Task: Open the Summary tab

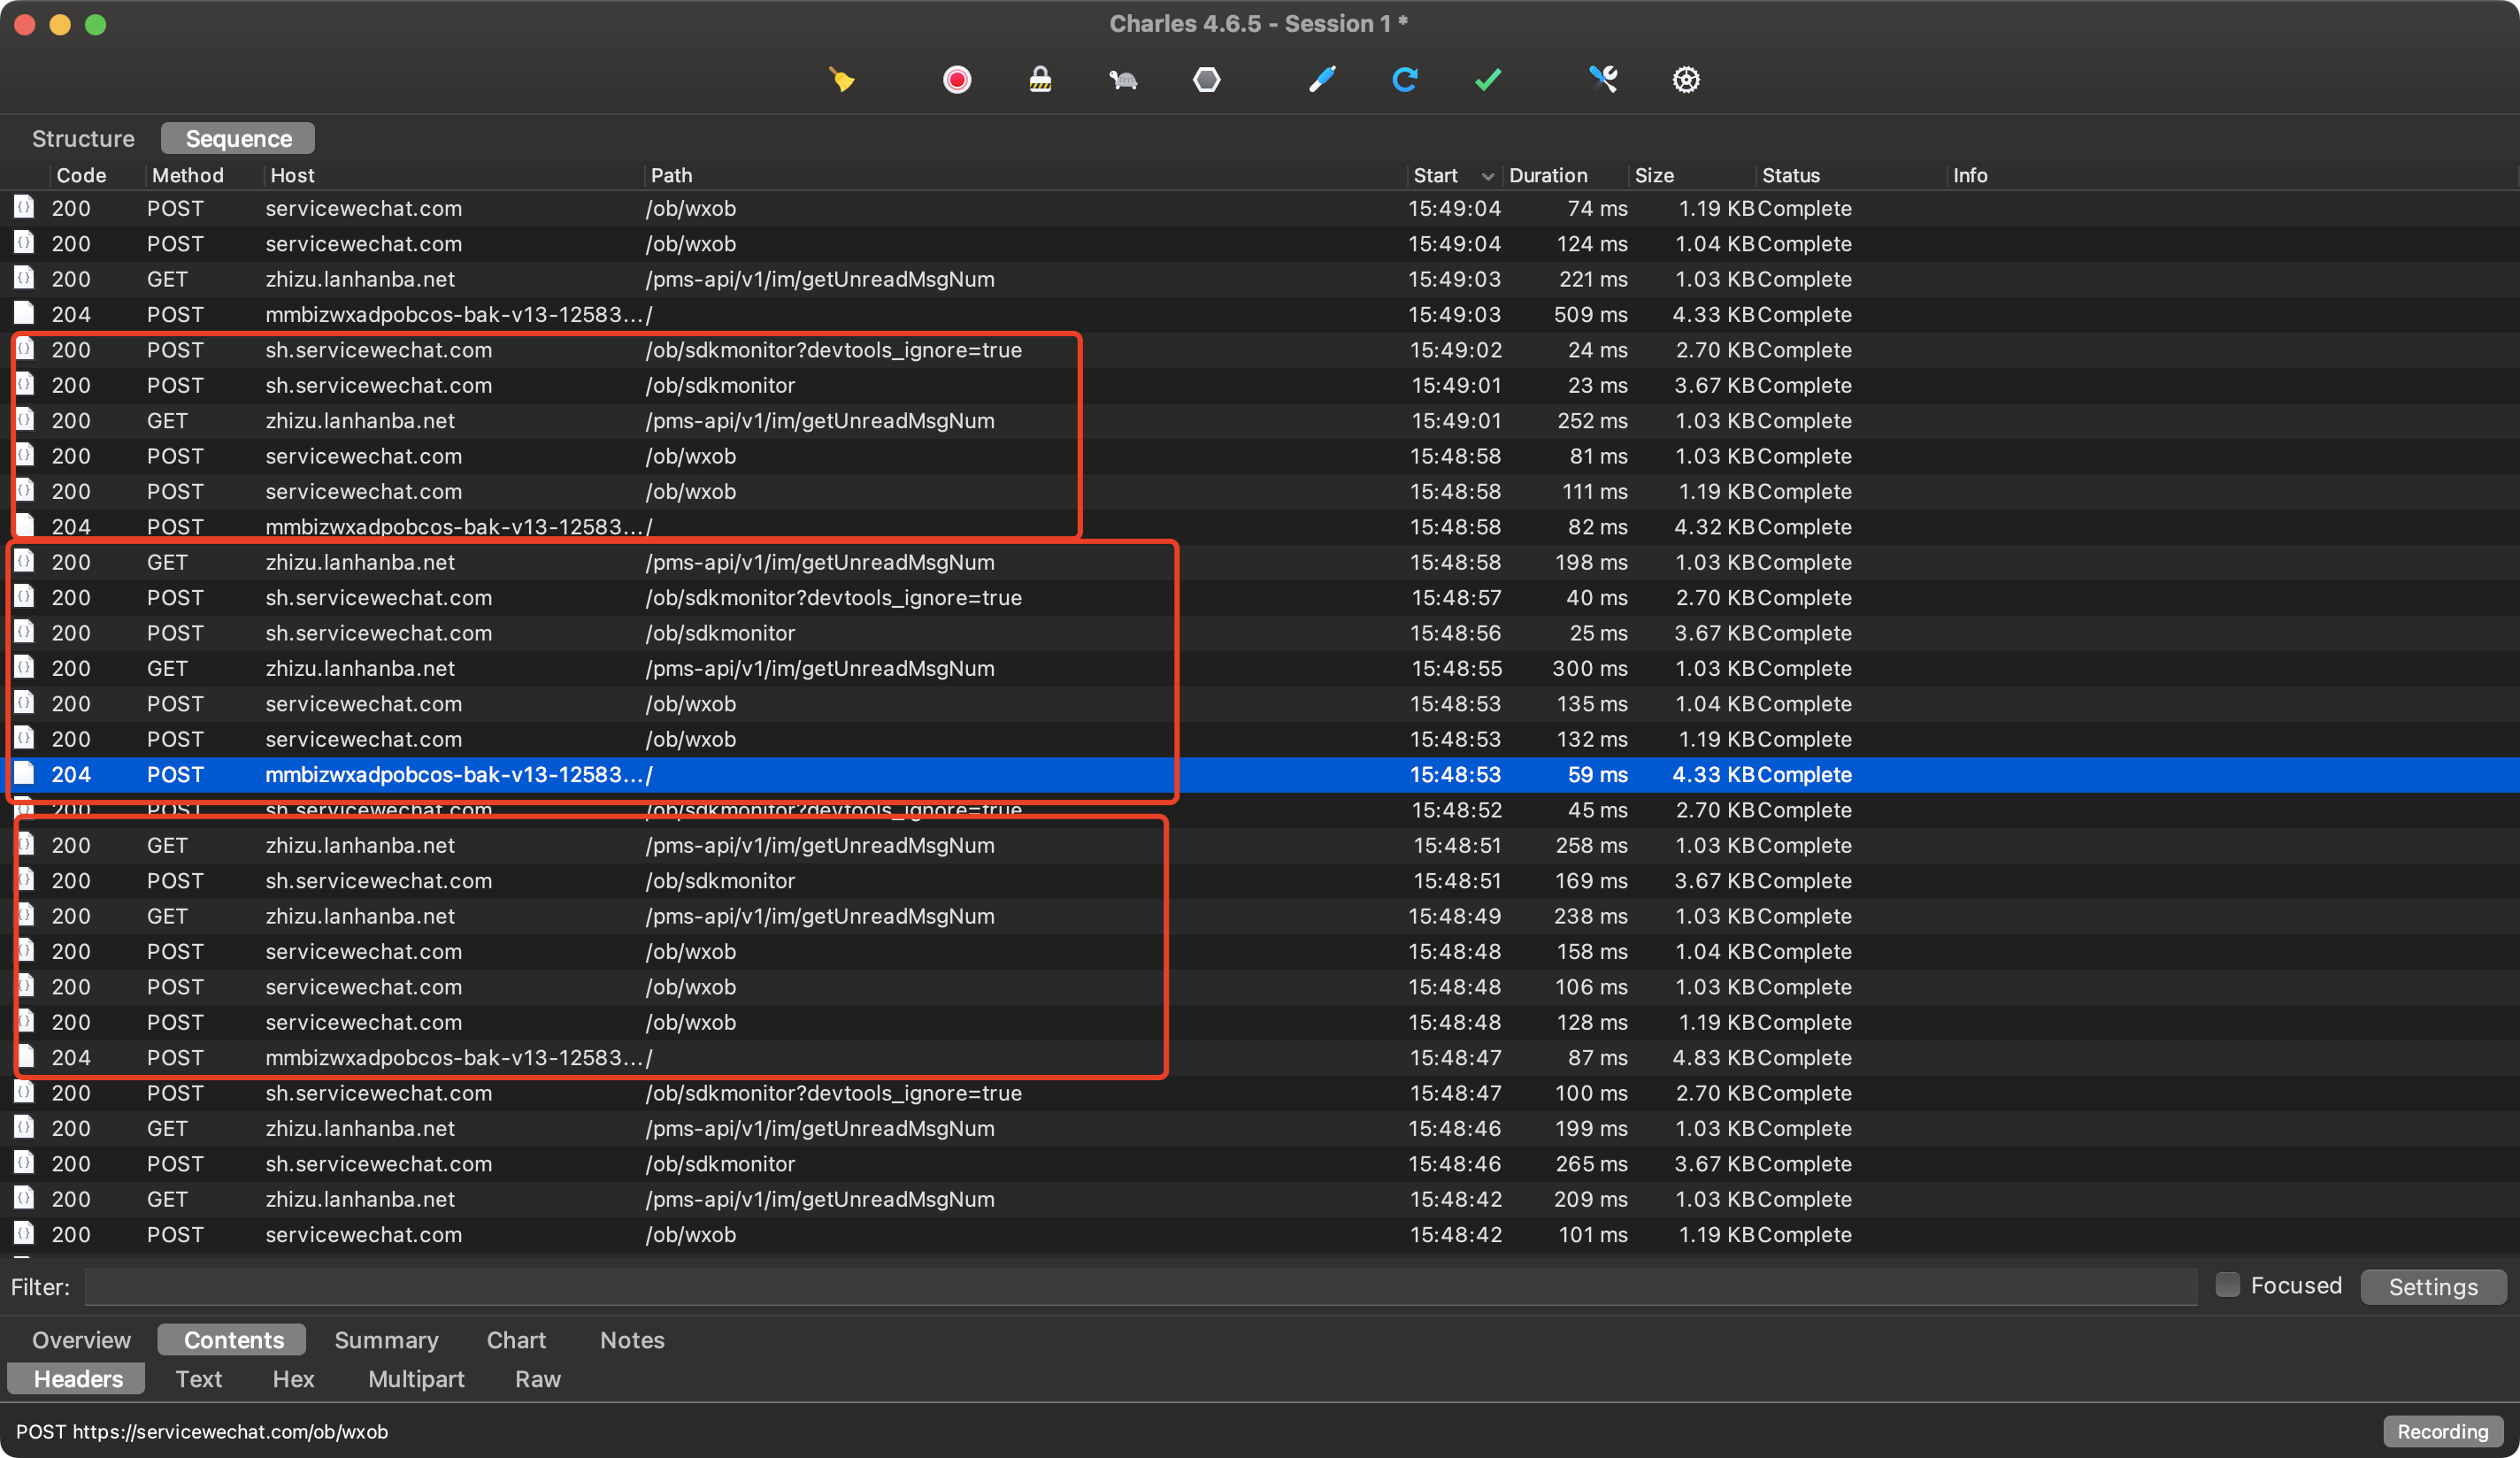Action: [x=386, y=1340]
